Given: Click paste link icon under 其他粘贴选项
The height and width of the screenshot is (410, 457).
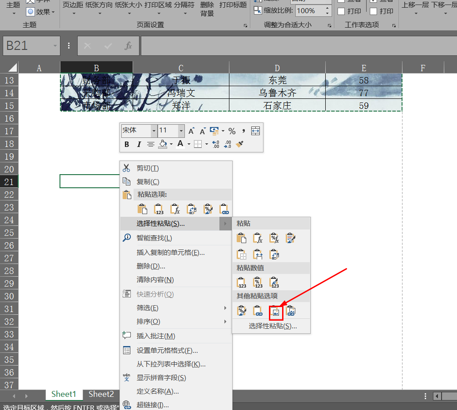Looking at the screenshot, I should pos(258,311).
